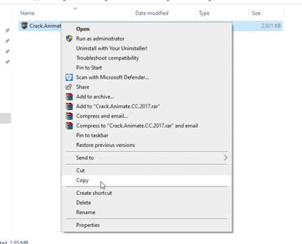Click the WinRAR icon beside Add to archive...
Image resolution: width=302 pixels, height=244 pixels.
point(69,96)
